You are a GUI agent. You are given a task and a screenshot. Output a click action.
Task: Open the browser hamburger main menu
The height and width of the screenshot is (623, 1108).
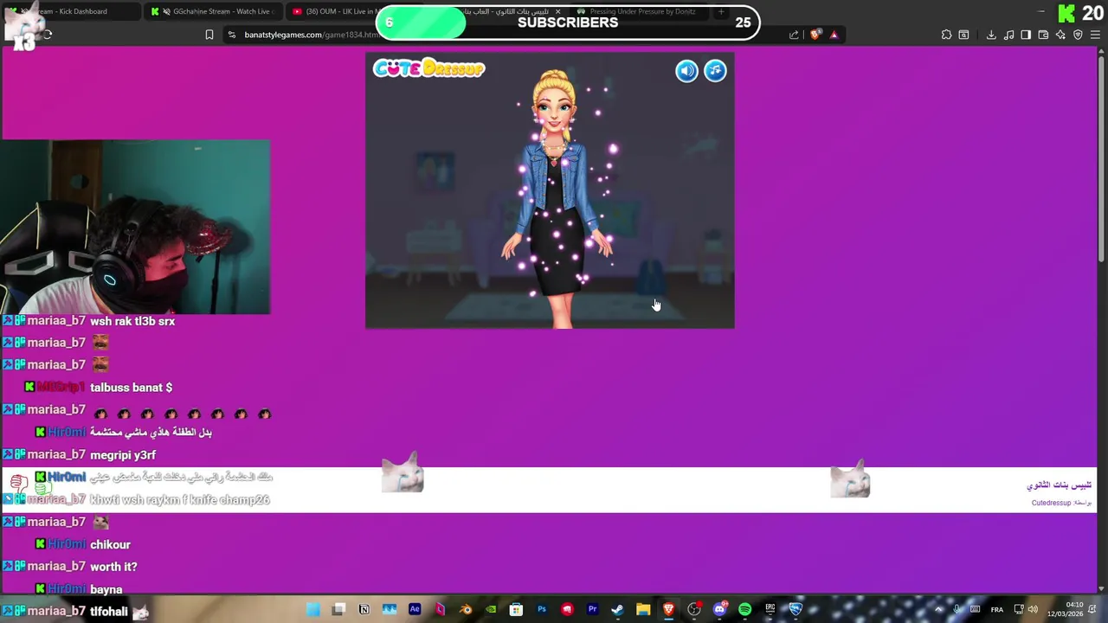click(x=1095, y=35)
